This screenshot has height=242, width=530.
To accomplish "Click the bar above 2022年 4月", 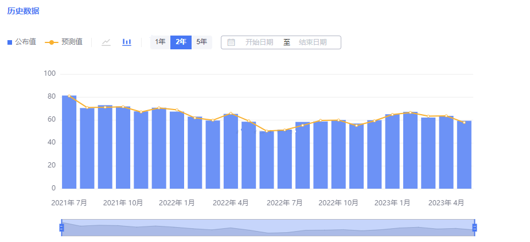I will (x=231, y=151).
